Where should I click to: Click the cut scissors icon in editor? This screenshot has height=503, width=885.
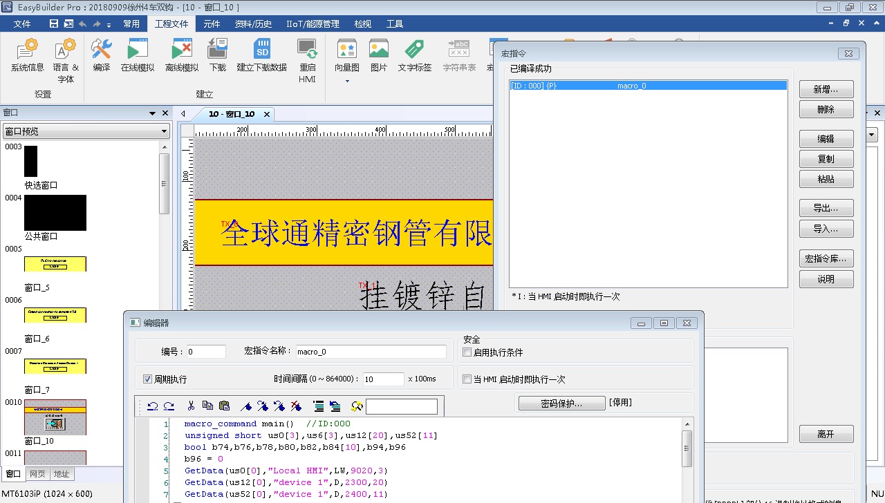[x=192, y=406]
